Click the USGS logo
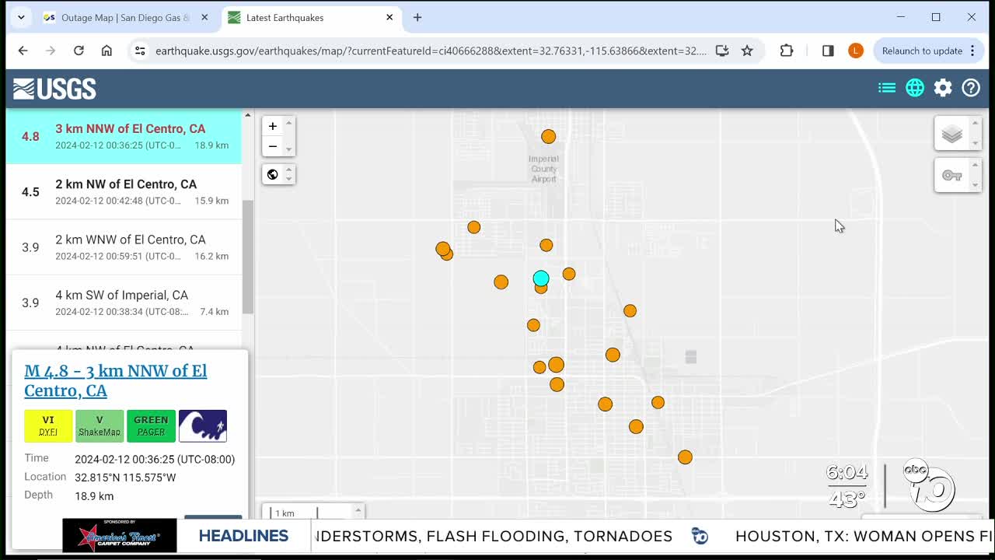 click(x=54, y=89)
